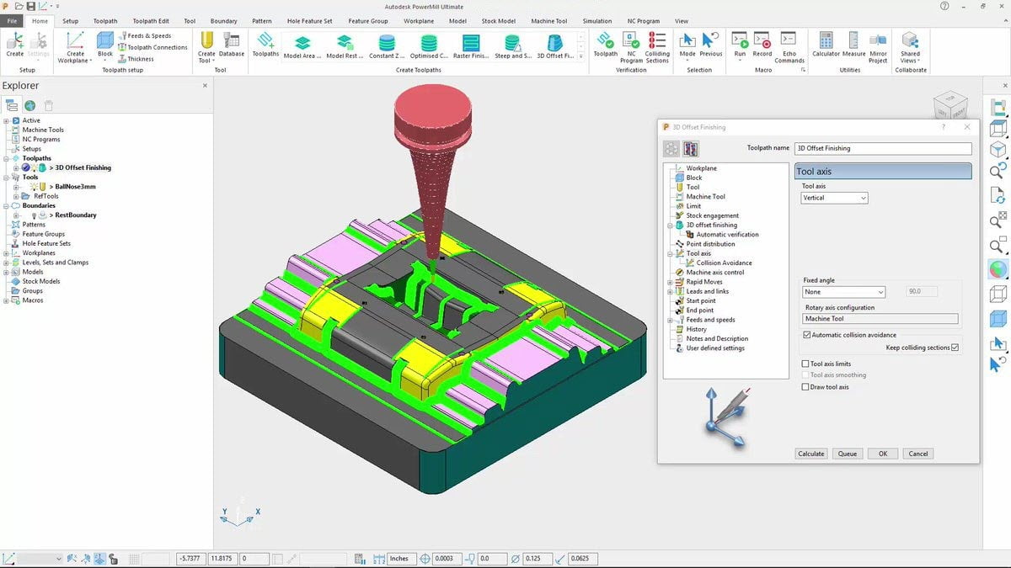Expand the Workplanes tree node

(6, 252)
